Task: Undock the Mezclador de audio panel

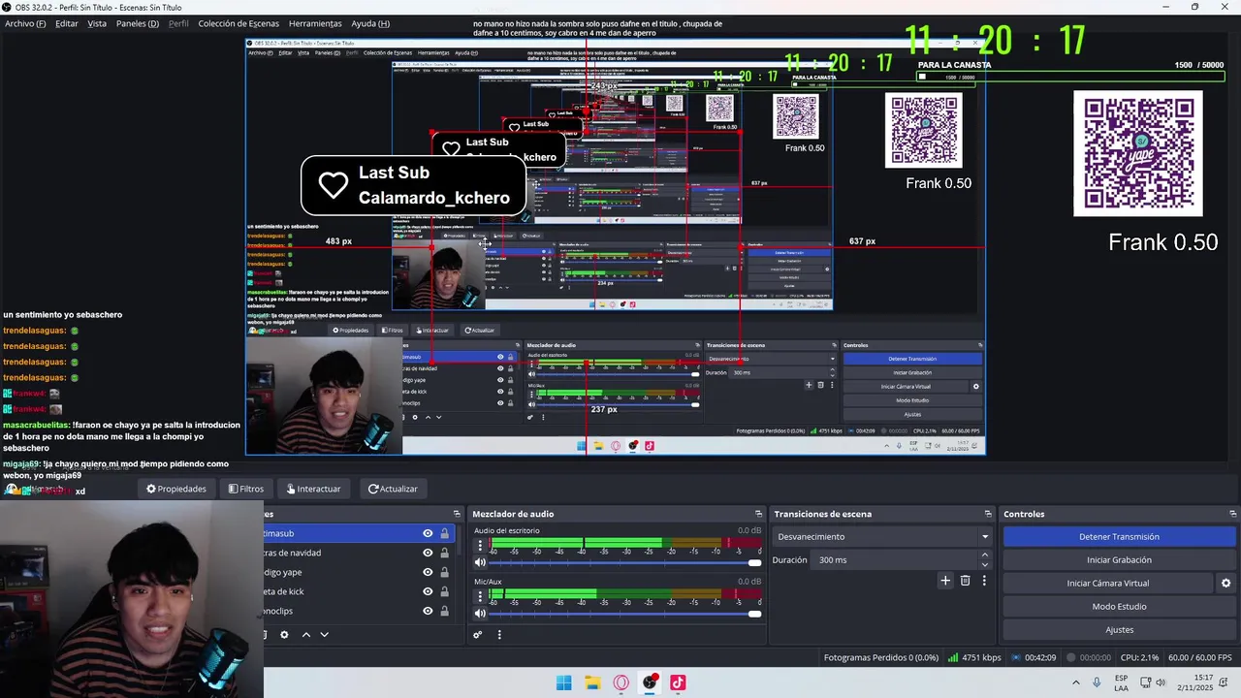Action: pyautogui.click(x=759, y=514)
